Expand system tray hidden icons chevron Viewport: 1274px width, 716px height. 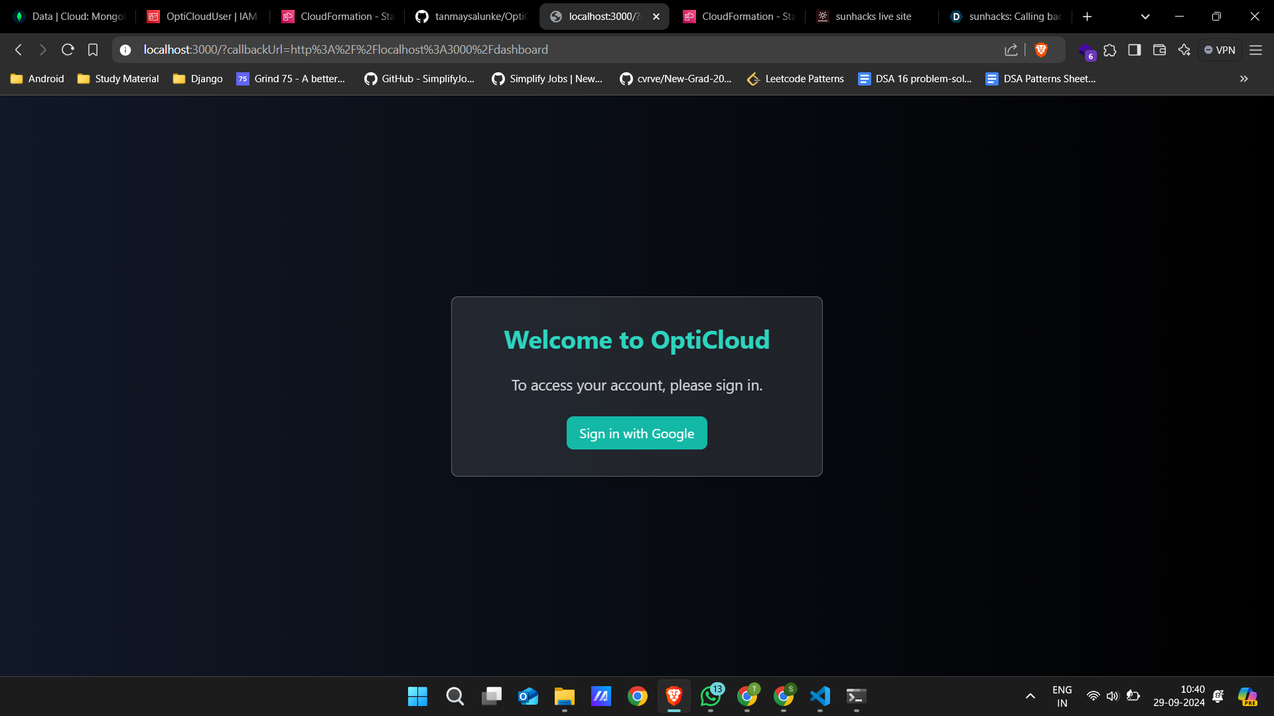coord(1030,696)
